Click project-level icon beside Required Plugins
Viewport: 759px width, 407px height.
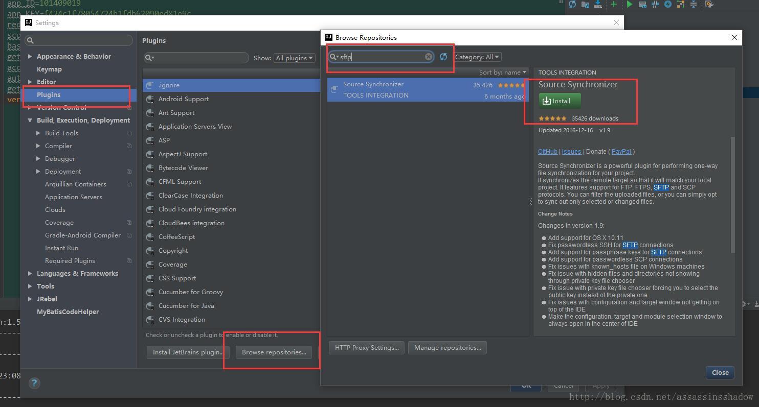[129, 261]
